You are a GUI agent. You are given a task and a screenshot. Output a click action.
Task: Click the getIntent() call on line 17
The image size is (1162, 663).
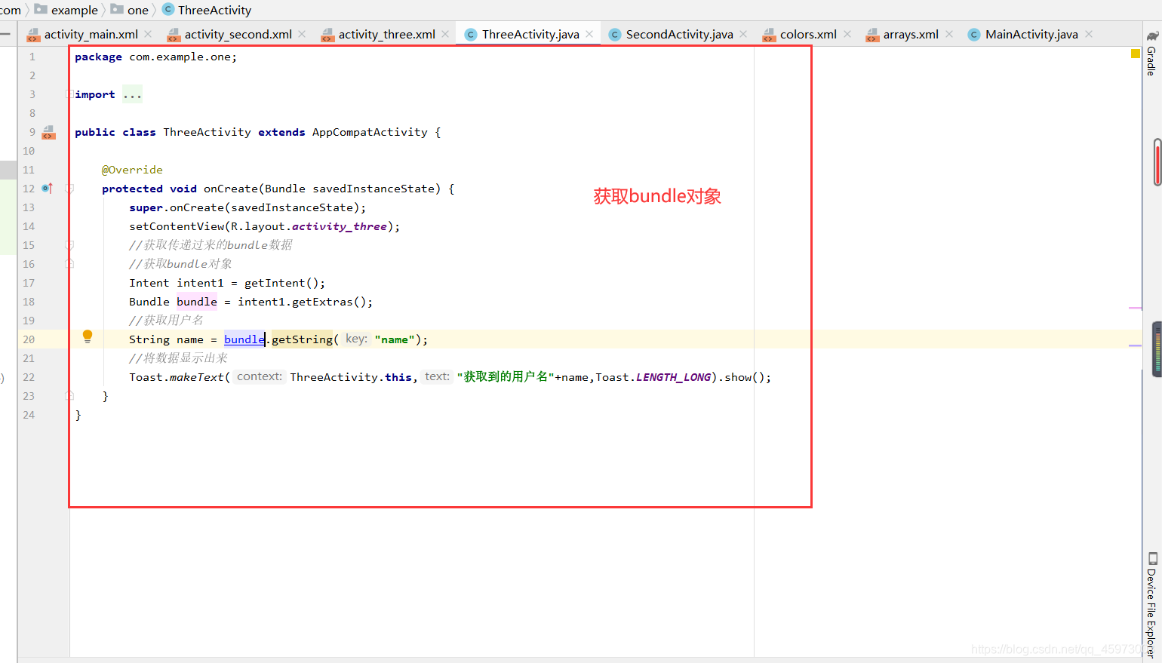(x=281, y=283)
